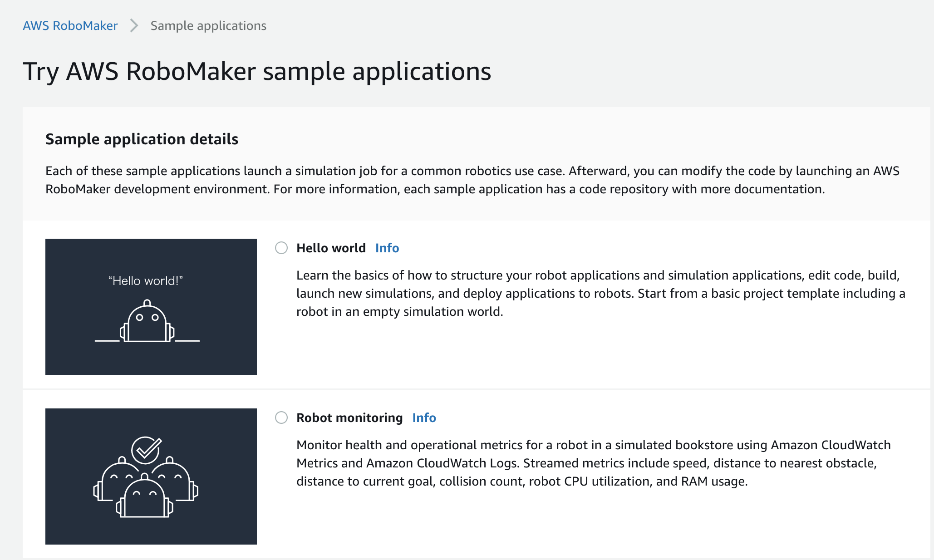
Task: Select the Robot monitoring radio button
Action: 281,418
